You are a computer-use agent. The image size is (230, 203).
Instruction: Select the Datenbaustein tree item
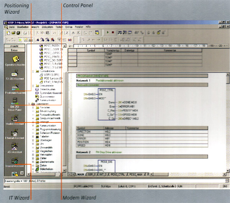pos(48,89)
